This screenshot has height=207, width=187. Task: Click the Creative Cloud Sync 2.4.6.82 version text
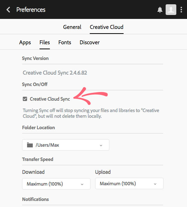(55, 73)
